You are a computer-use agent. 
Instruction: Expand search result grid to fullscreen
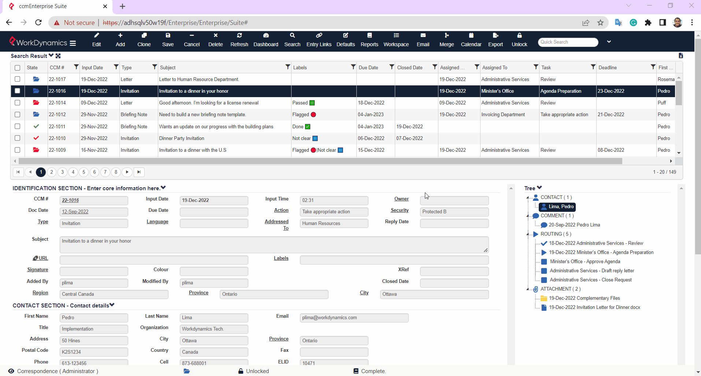[x=58, y=56]
